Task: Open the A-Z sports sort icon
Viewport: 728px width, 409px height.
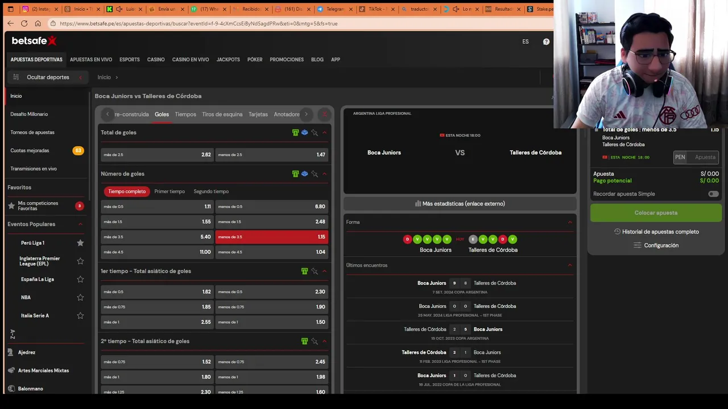Action: point(13,335)
